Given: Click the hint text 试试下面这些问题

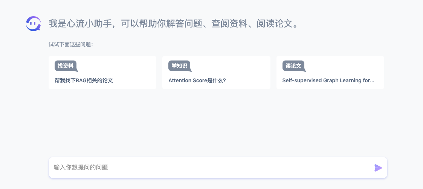Looking at the screenshot, I should [71, 44].
